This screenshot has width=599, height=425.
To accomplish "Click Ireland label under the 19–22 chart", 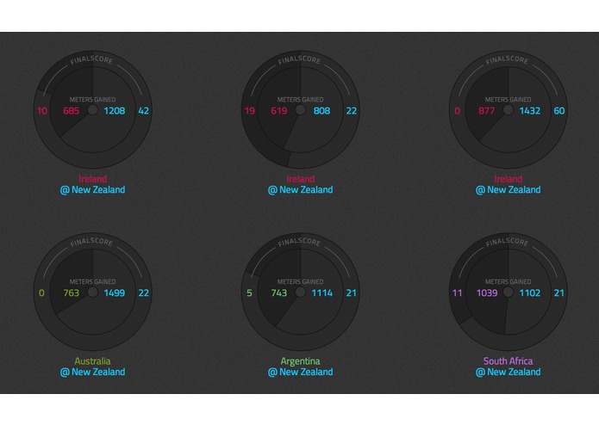I will (301, 179).
